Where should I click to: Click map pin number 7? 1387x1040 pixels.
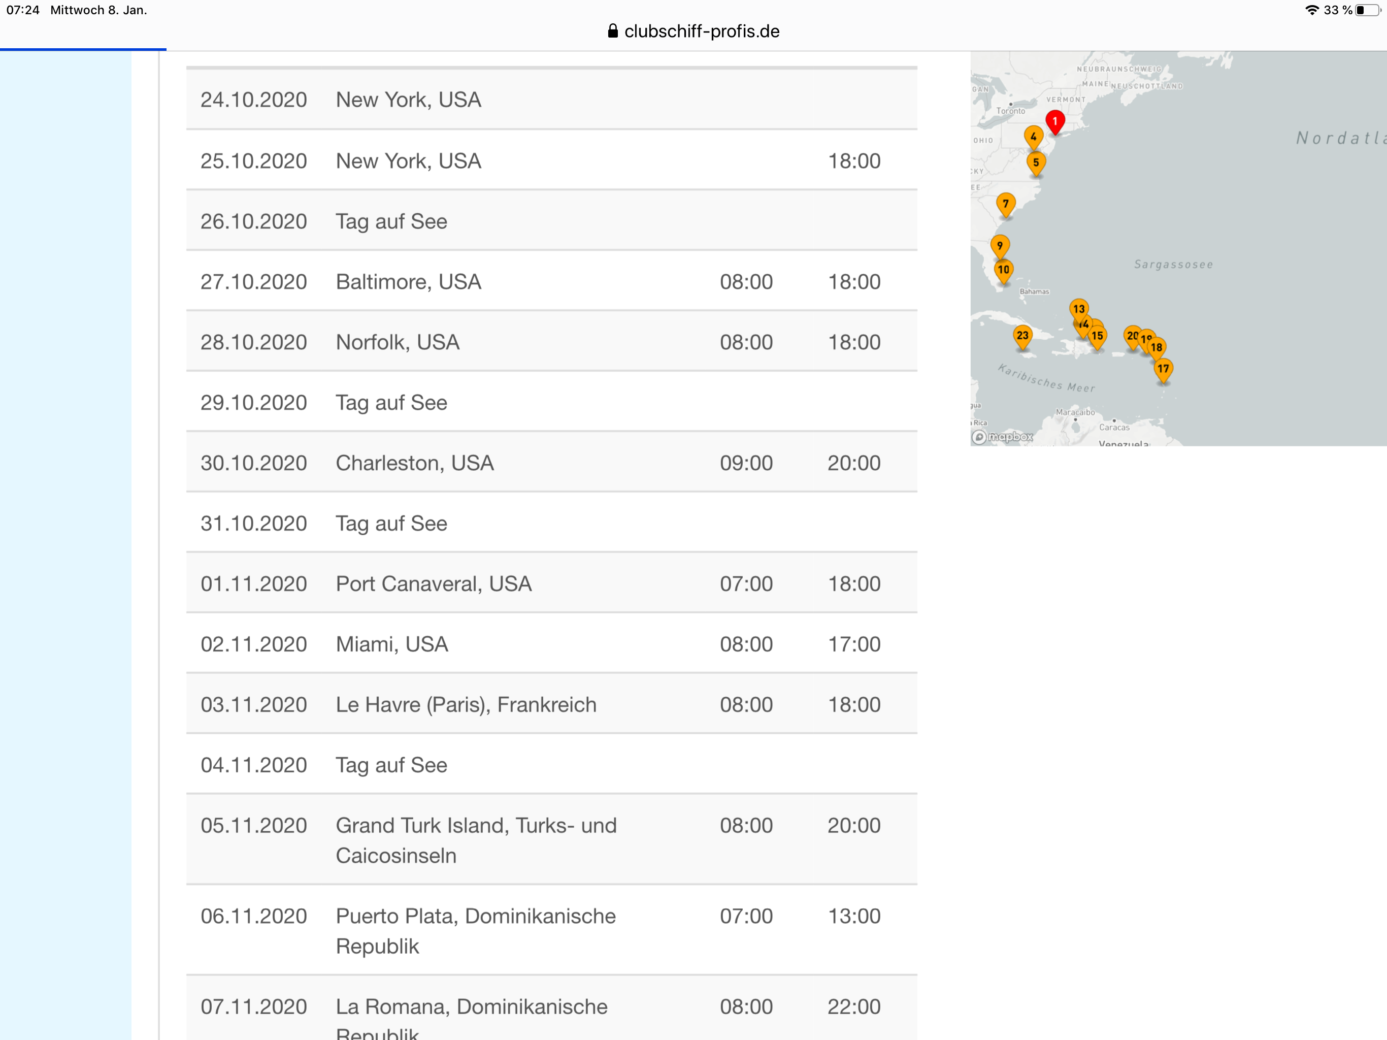(x=1006, y=204)
